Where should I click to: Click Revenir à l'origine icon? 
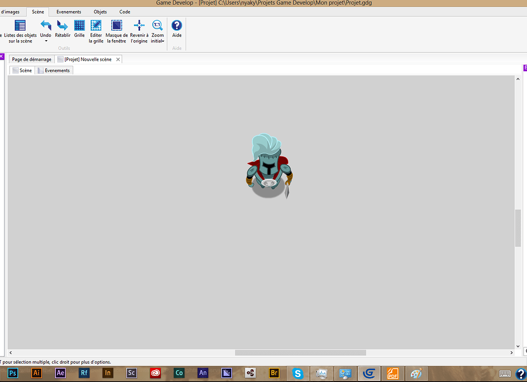tap(139, 25)
